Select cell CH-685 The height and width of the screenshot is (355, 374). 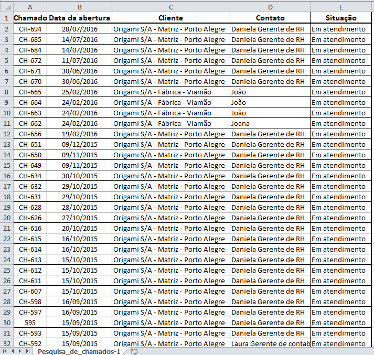(x=30, y=39)
